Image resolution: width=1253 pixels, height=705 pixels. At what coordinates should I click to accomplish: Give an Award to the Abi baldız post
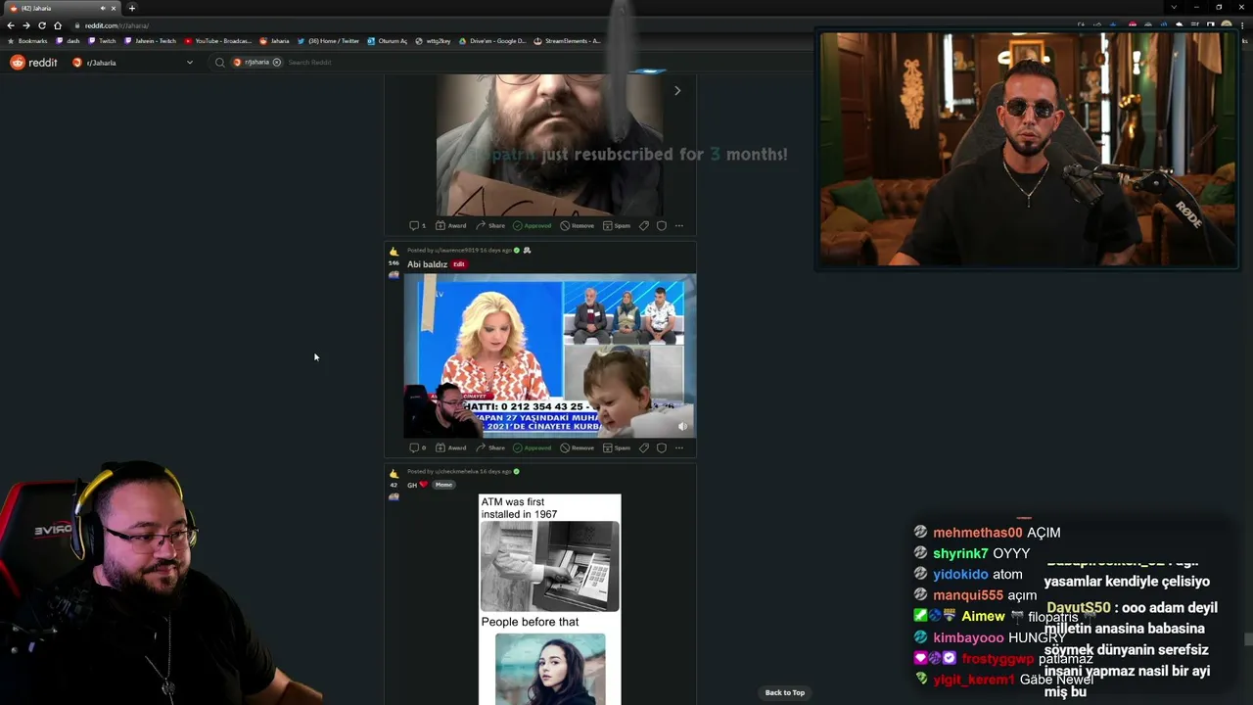451,448
